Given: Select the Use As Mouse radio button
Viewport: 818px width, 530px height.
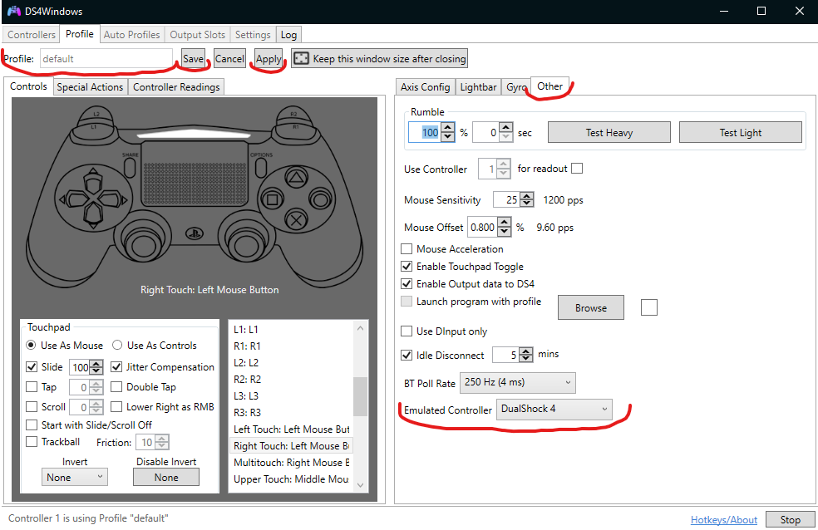Looking at the screenshot, I should point(32,345).
